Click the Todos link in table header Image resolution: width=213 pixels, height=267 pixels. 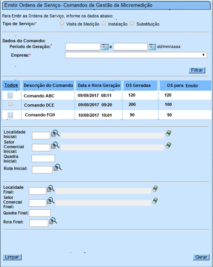click(11, 85)
